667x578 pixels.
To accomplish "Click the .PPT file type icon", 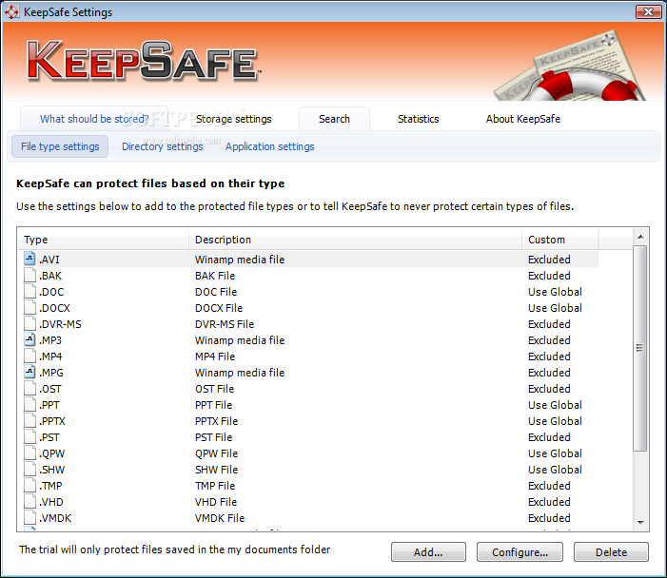I will pos(29,404).
